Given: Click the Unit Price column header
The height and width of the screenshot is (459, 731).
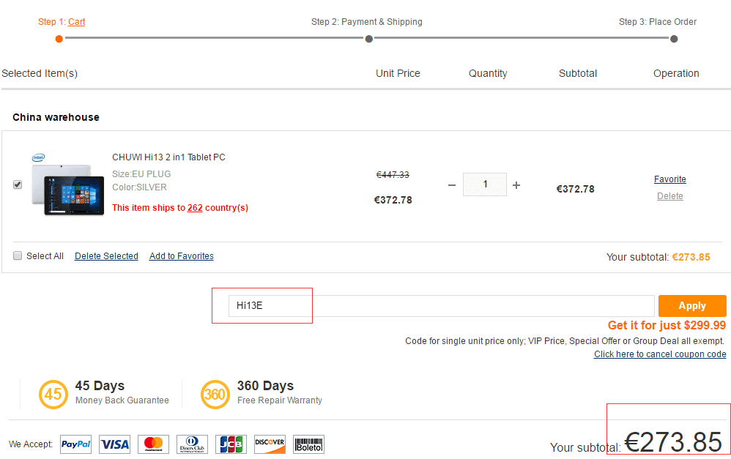Looking at the screenshot, I should 398,73.
